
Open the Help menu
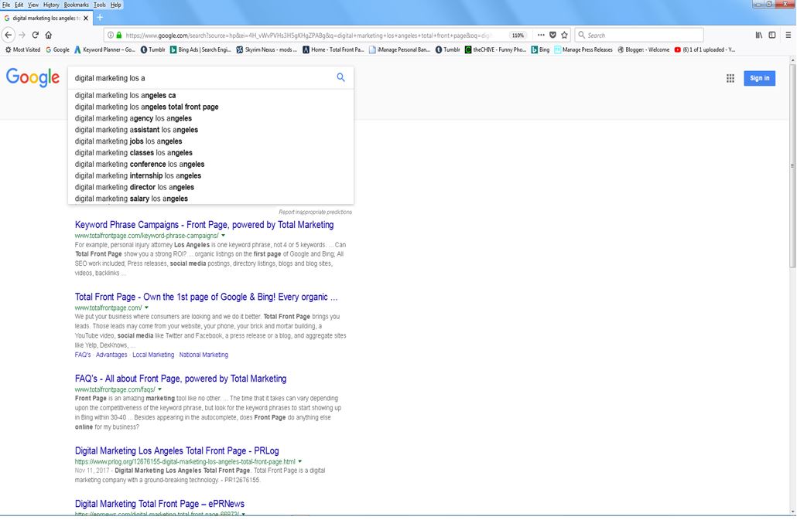point(116,5)
